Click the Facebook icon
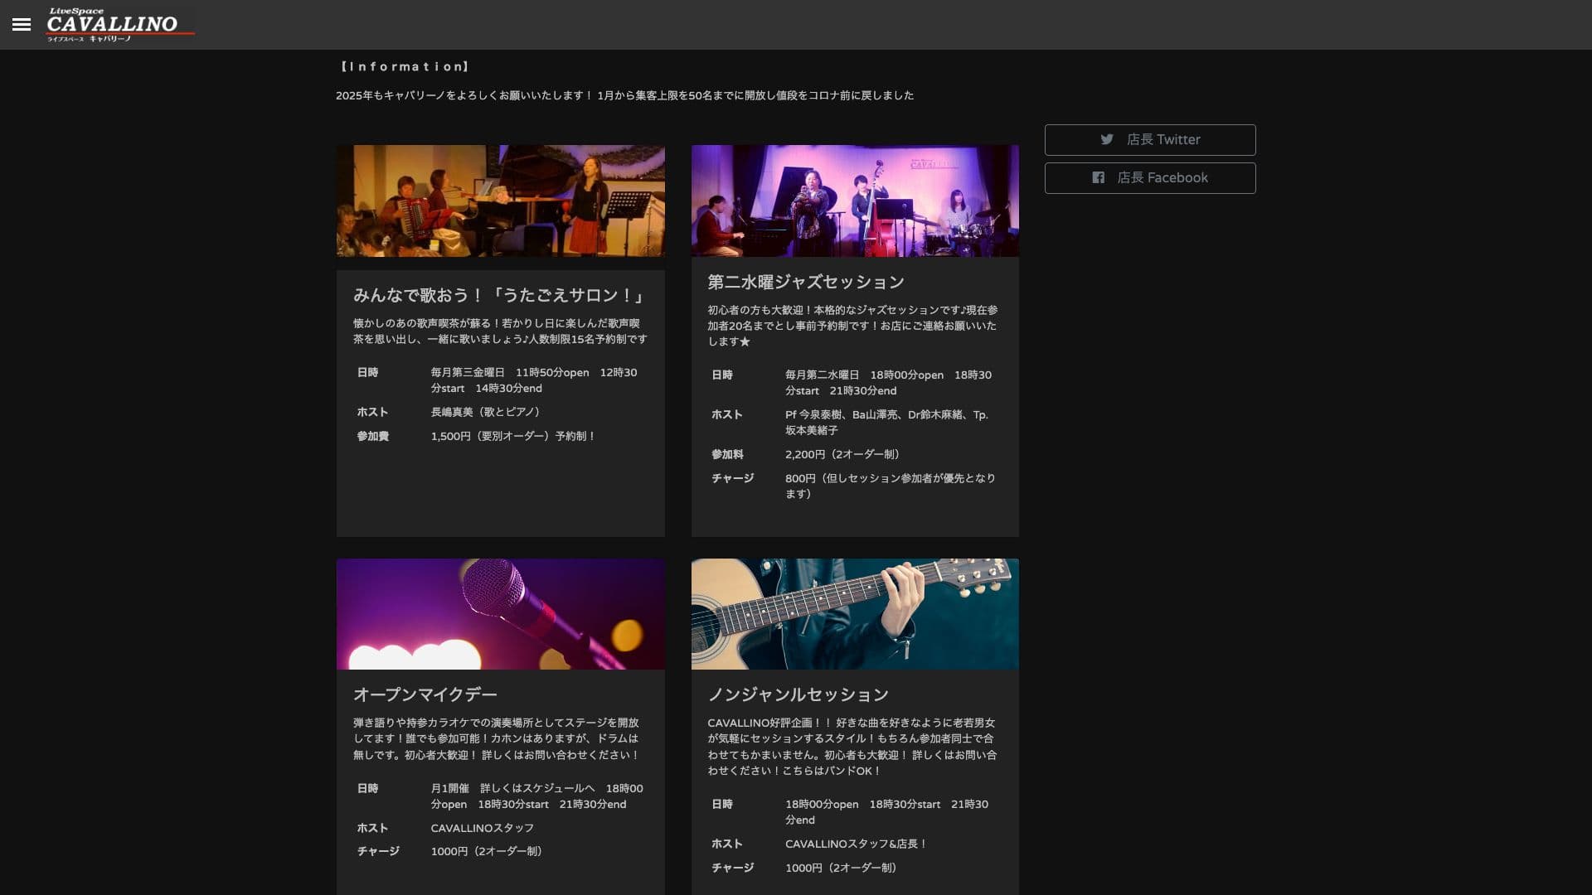The height and width of the screenshot is (895, 1592). coord(1098,177)
